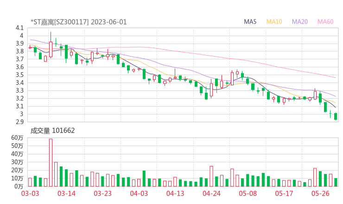Screen dimensions: 343x204
Task: Click the 03-23 date axis label
Action: (102, 193)
